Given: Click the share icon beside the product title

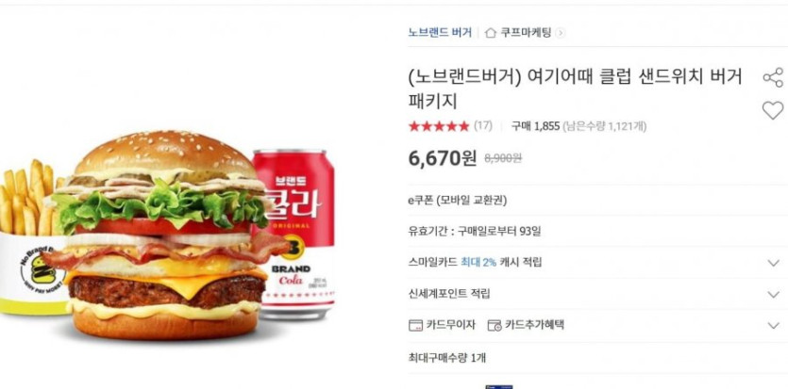Looking at the screenshot, I should (x=773, y=77).
